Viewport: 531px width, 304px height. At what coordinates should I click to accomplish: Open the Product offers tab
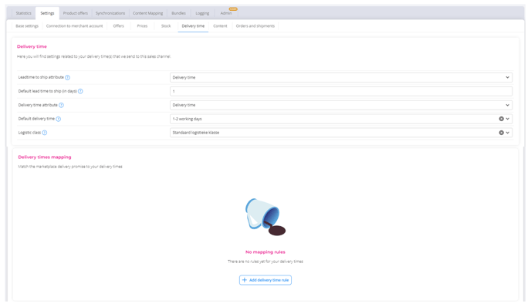75,13
